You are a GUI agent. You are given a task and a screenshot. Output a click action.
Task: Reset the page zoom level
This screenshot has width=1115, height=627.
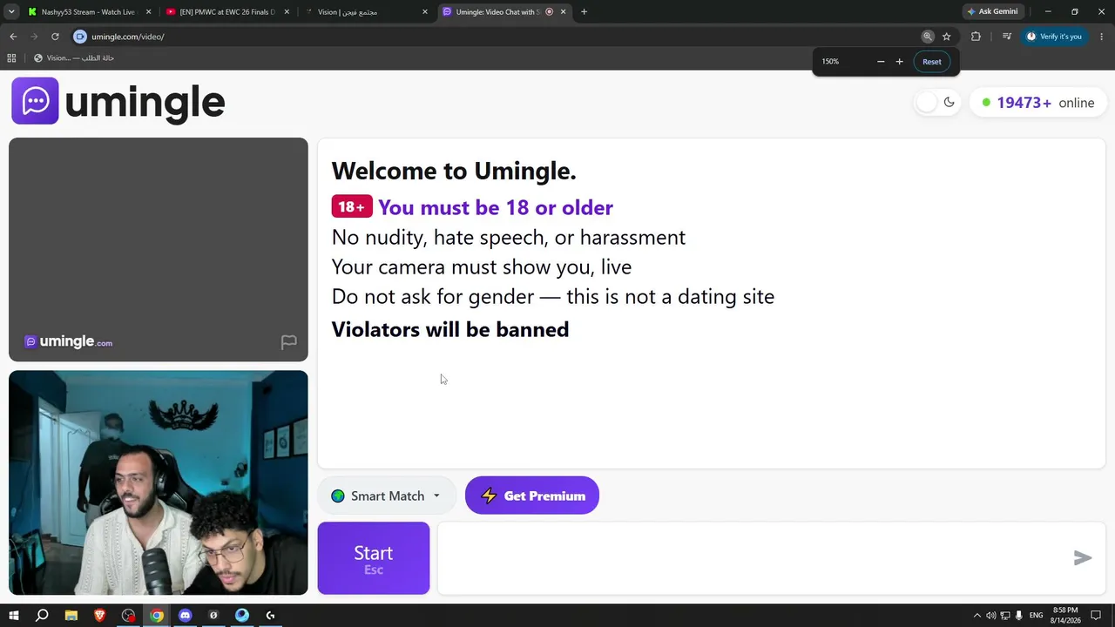click(932, 62)
